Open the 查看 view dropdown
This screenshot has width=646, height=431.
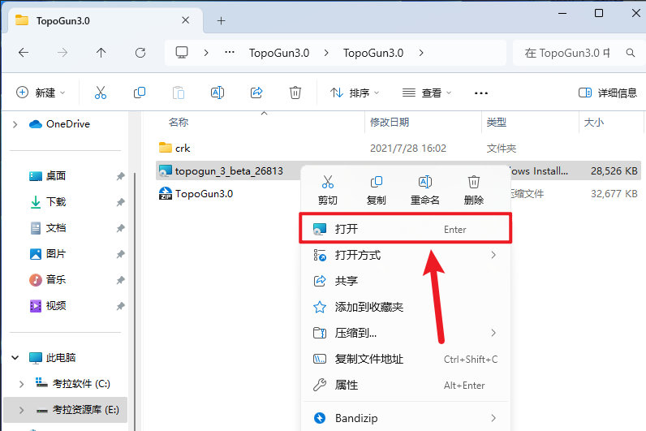(x=427, y=93)
